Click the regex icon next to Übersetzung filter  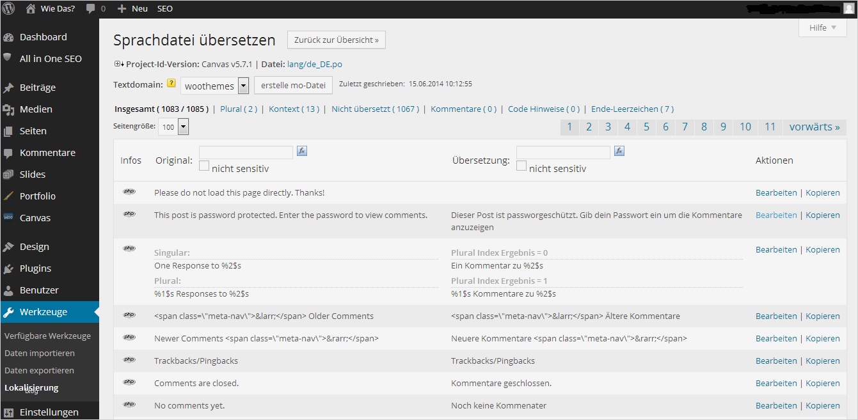(619, 152)
